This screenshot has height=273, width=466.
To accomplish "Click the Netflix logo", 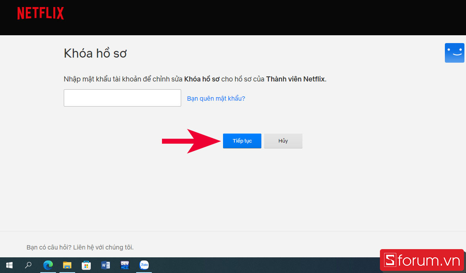I will 41,13.
